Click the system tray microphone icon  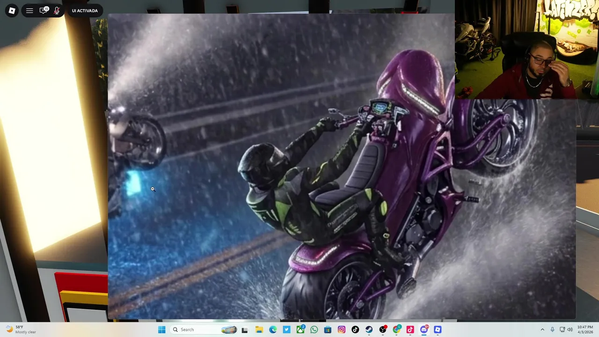(552, 330)
